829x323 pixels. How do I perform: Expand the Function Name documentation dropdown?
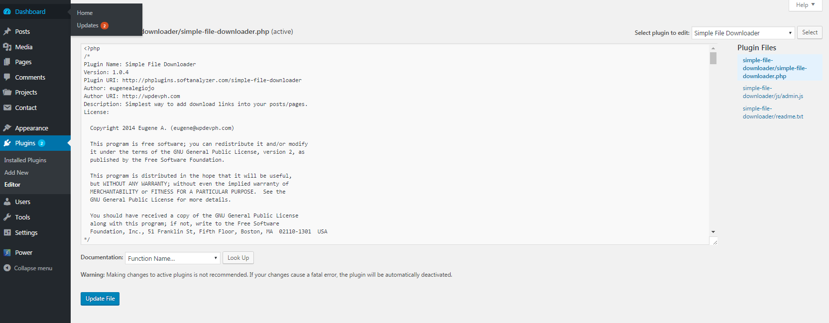tap(172, 258)
